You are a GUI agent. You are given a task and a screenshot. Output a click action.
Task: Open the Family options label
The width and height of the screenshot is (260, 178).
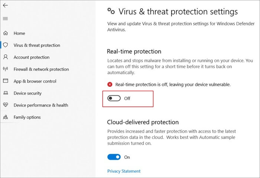click(27, 117)
